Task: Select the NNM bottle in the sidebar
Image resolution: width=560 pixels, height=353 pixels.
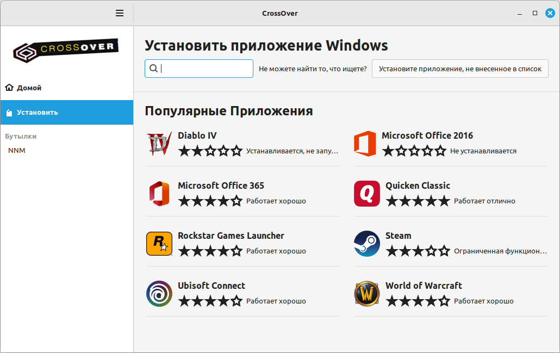Action: (x=17, y=151)
